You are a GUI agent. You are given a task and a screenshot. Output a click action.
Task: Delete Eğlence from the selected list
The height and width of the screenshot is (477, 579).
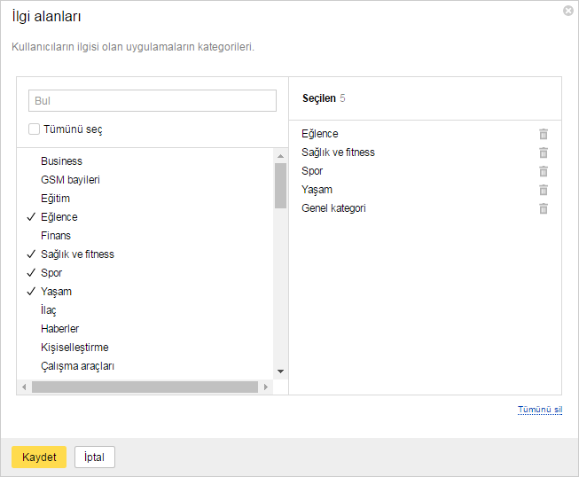[544, 134]
